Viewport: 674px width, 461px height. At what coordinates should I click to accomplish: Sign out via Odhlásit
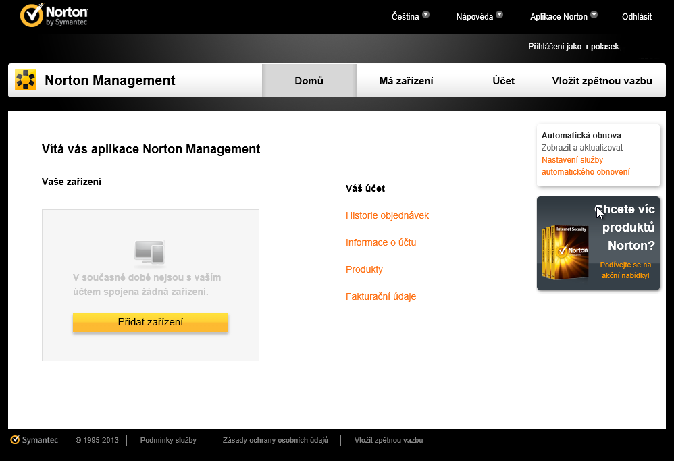637,16
